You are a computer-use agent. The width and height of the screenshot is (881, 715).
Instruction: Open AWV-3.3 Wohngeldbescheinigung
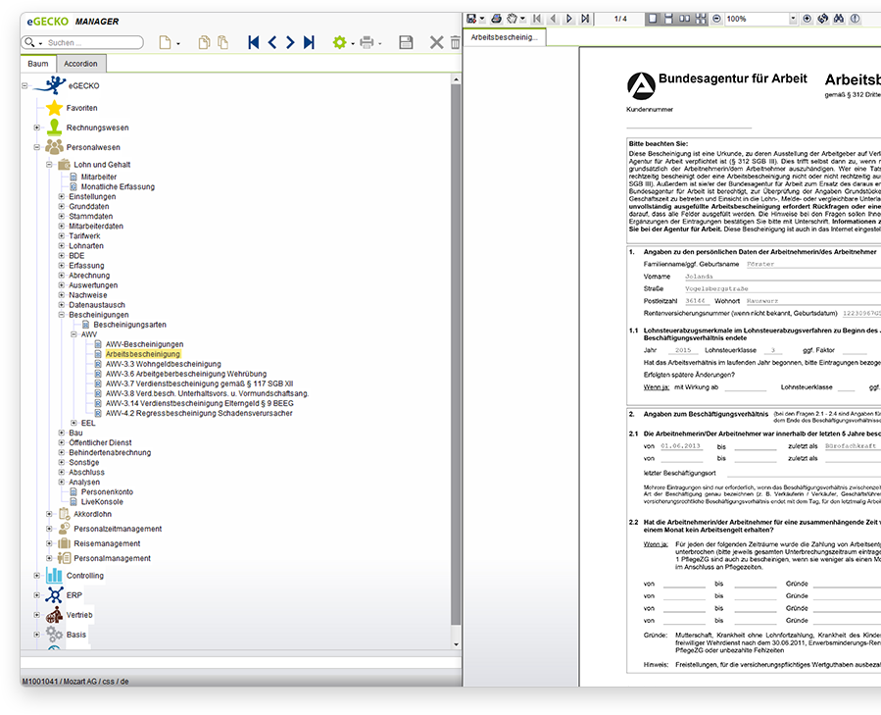tap(163, 364)
